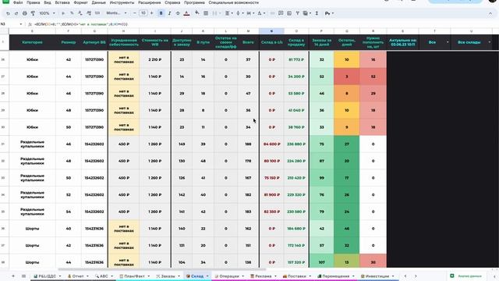Open the 123 number formats menu

tap(97, 13)
